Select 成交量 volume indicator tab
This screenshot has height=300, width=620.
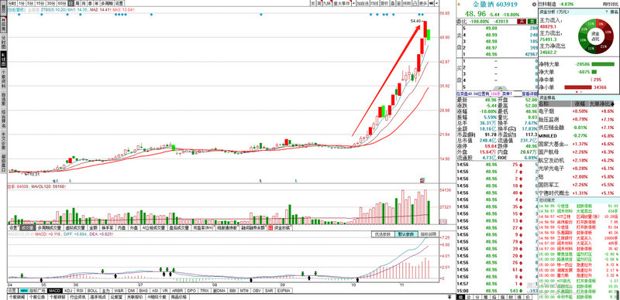pyautogui.click(x=28, y=228)
